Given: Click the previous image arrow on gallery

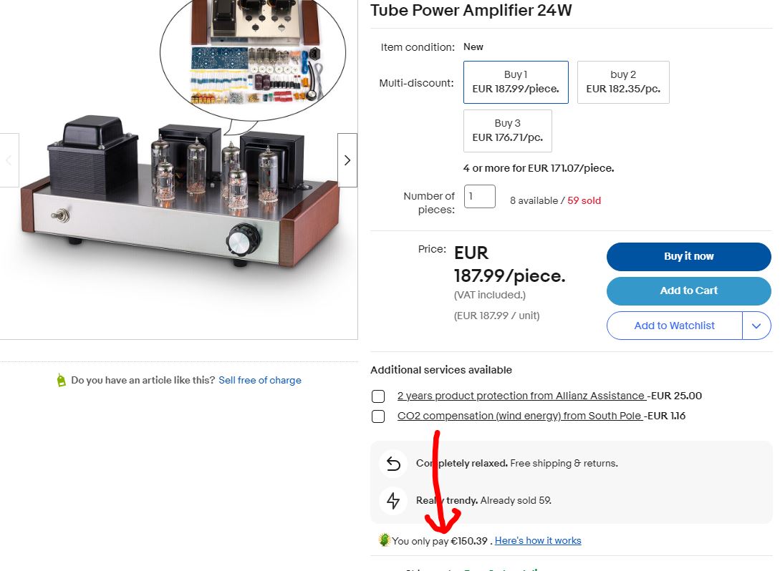Looking at the screenshot, I should (x=9, y=160).
